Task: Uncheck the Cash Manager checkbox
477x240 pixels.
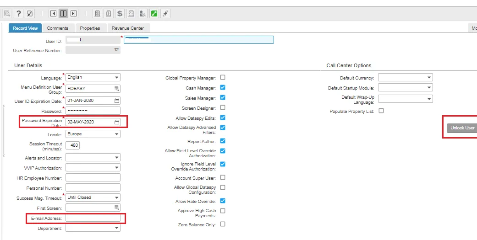Action: [223, 87]
